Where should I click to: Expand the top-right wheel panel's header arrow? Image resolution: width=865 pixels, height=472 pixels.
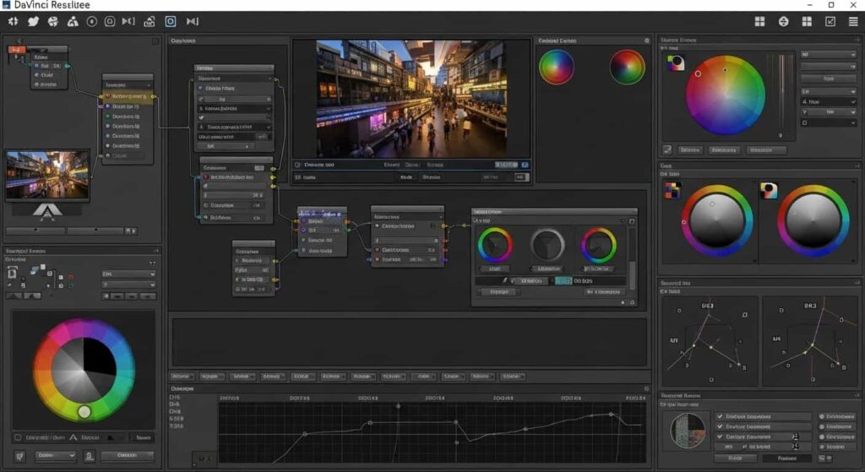tap(857, 40)
